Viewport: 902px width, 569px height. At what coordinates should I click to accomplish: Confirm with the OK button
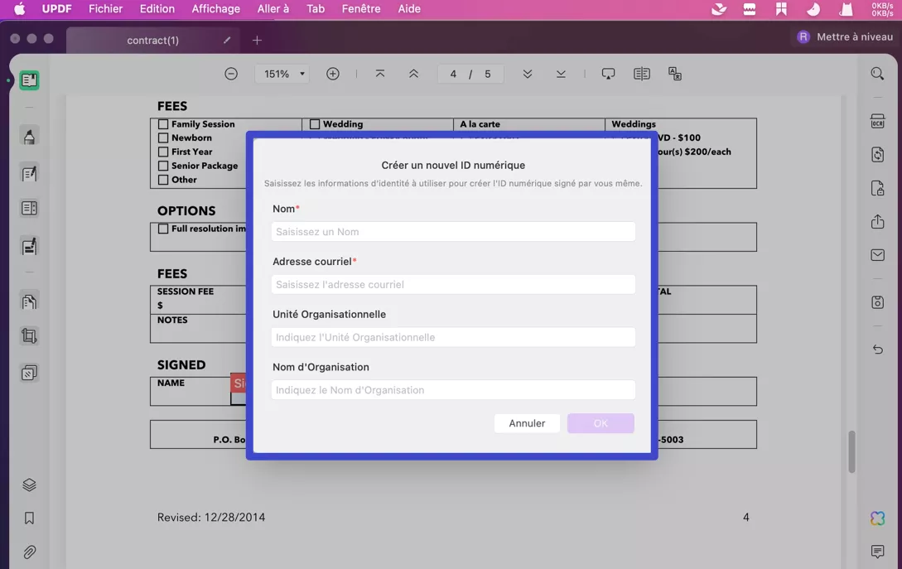pos(601,423)
